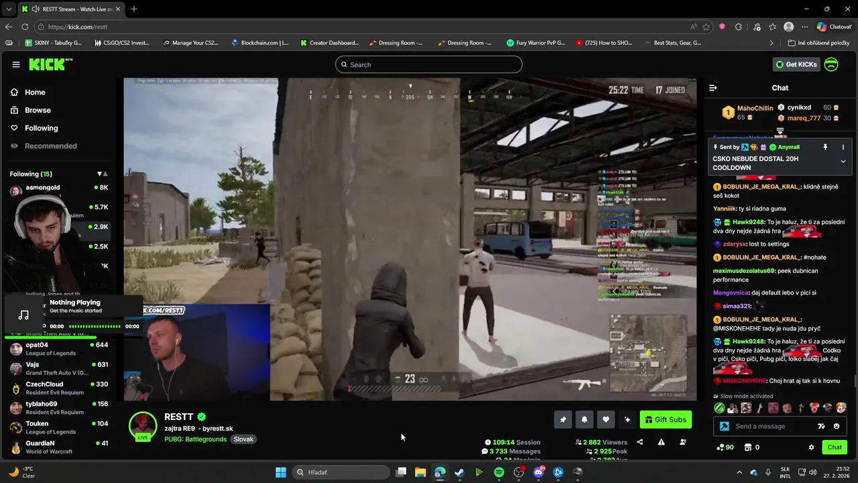Click the music note Nothing Playing widget

(23, 315)
